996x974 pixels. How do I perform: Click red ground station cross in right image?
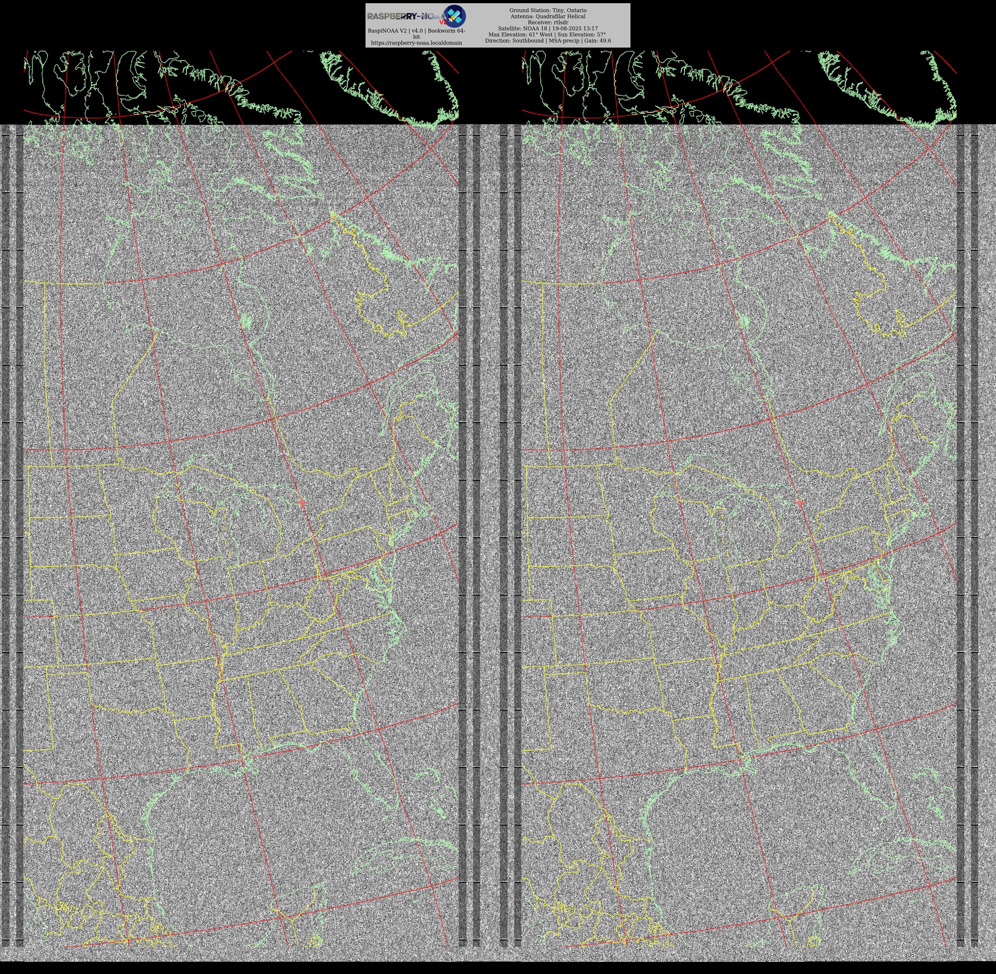point(800,503)
